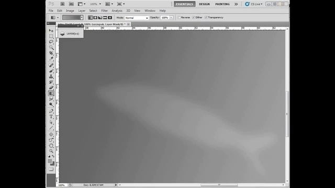Select the Eraser tool
335x188 pixels.
pyautogui.click(x=51, y=87)
